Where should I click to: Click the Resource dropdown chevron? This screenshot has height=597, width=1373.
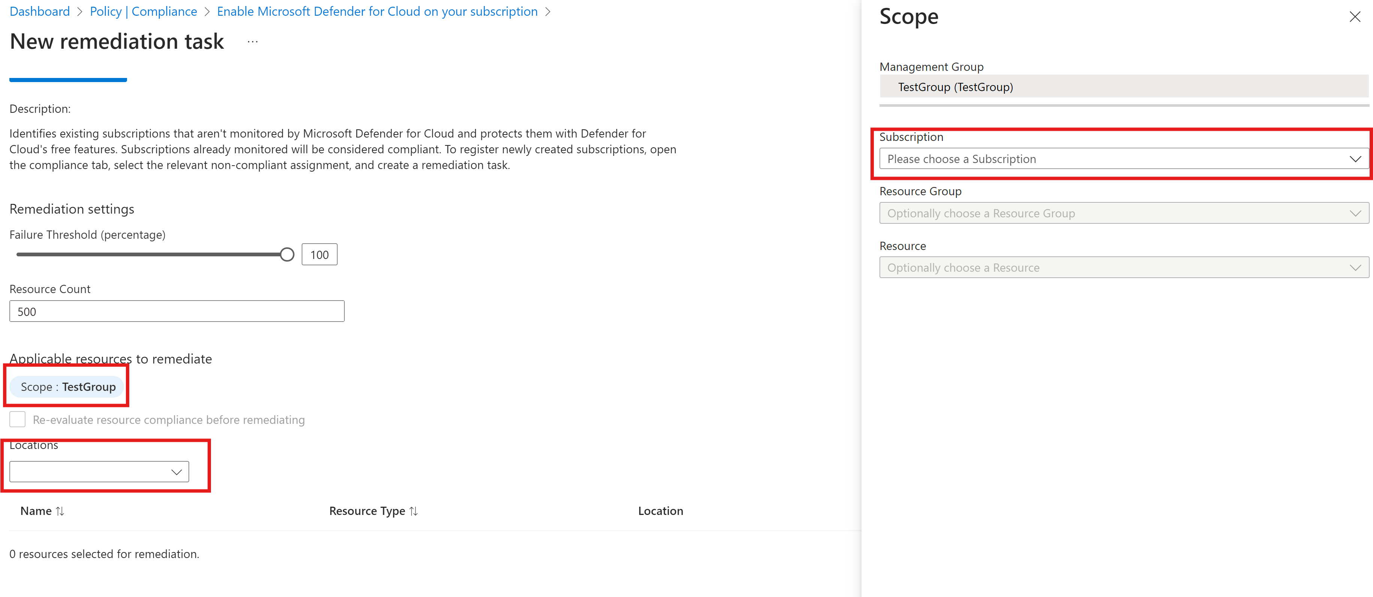(1355, 268)
